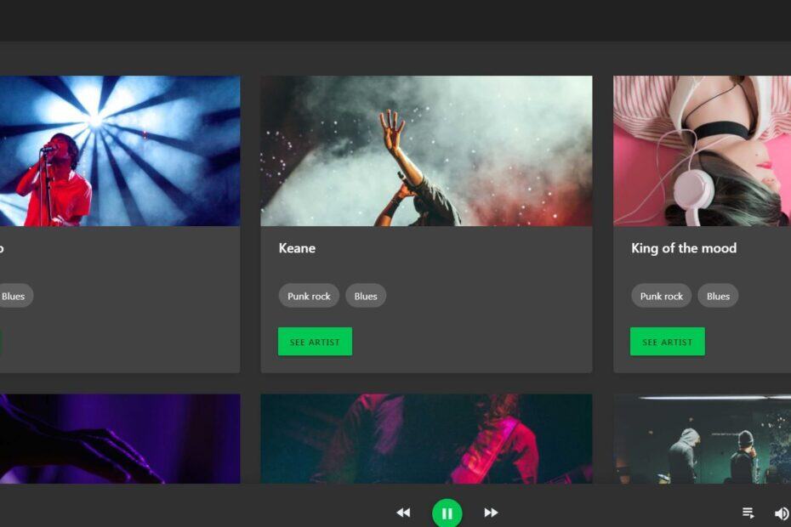Viewport: 791px width, 527px height.
Task: Skip to the previous track
Action: pos(403,513)
